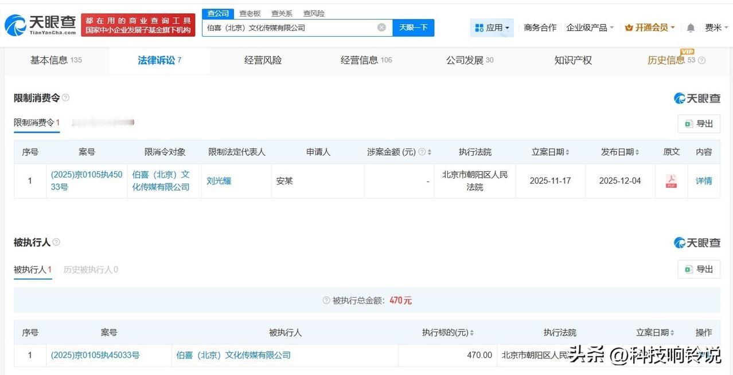Switch to the 公司发展 tab

pyautogui.click(x=470, y=60)
